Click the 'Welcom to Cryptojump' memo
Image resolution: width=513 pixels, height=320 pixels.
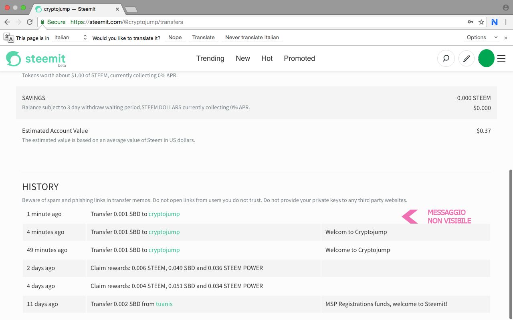coord(356,232)
